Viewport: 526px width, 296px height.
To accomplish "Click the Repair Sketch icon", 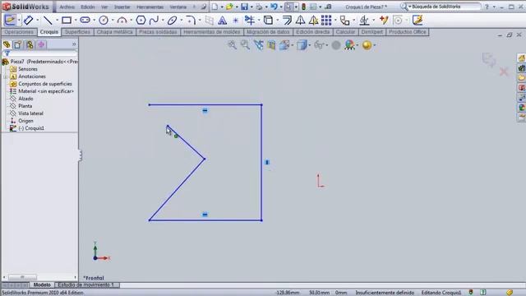I will click(384, 20).
